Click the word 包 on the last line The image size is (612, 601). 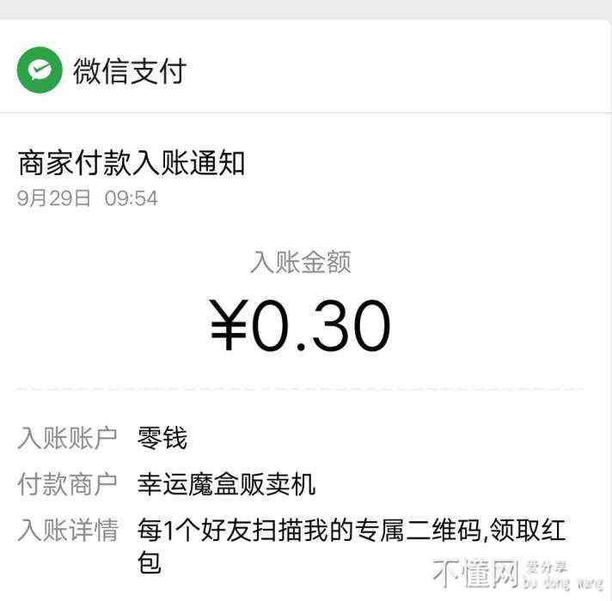150,563
